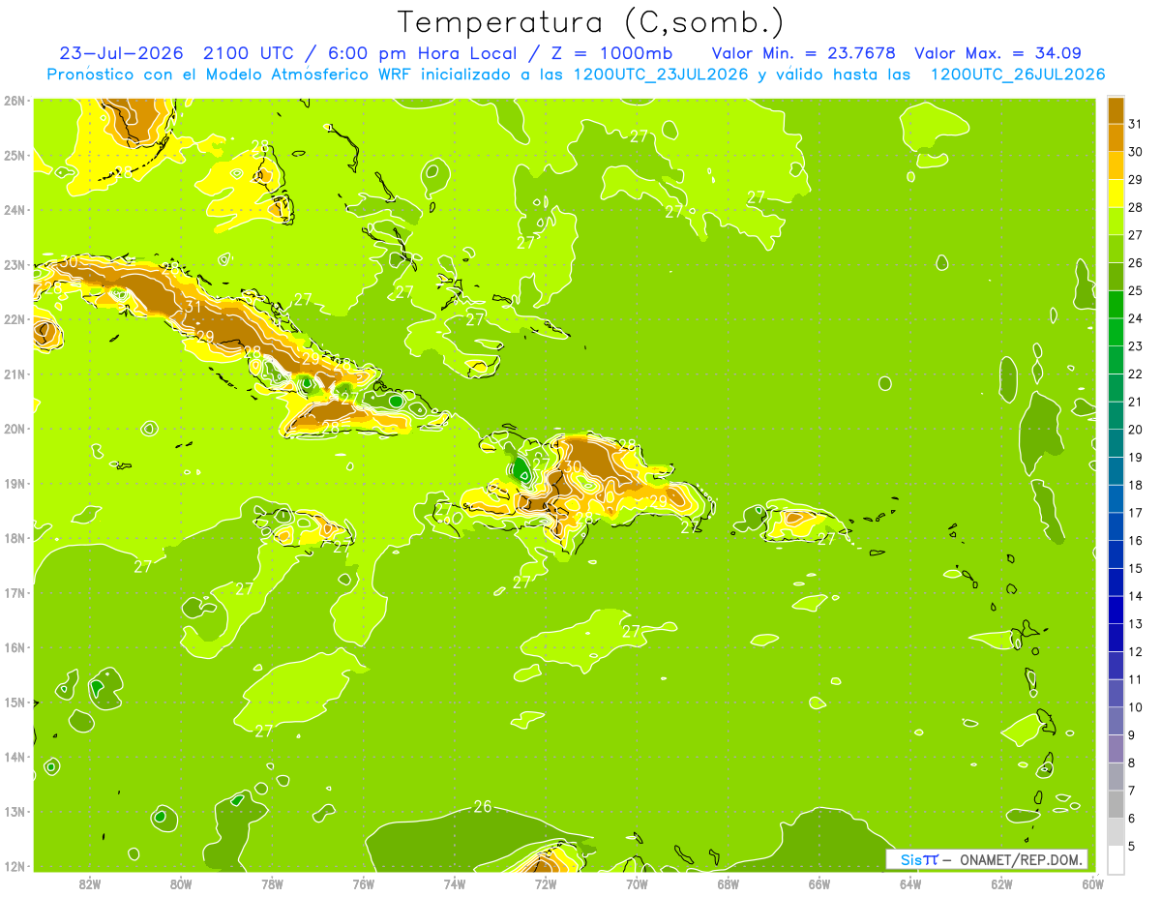Click the '70W' longitude axis label
The image size is (1161, 897).
[637, 883]
